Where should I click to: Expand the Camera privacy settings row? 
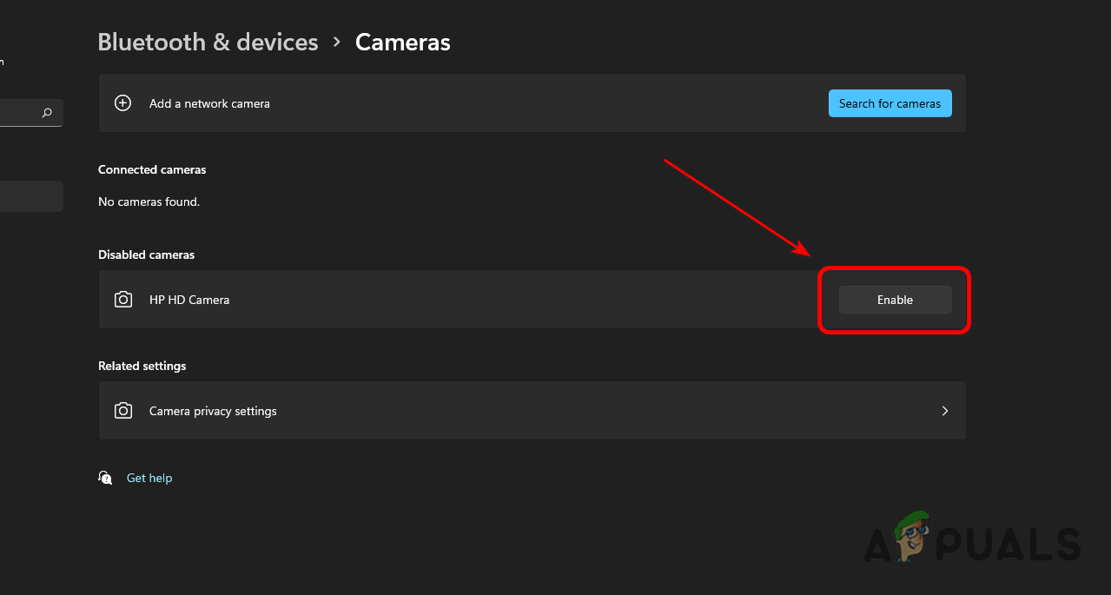click(532, 410)
